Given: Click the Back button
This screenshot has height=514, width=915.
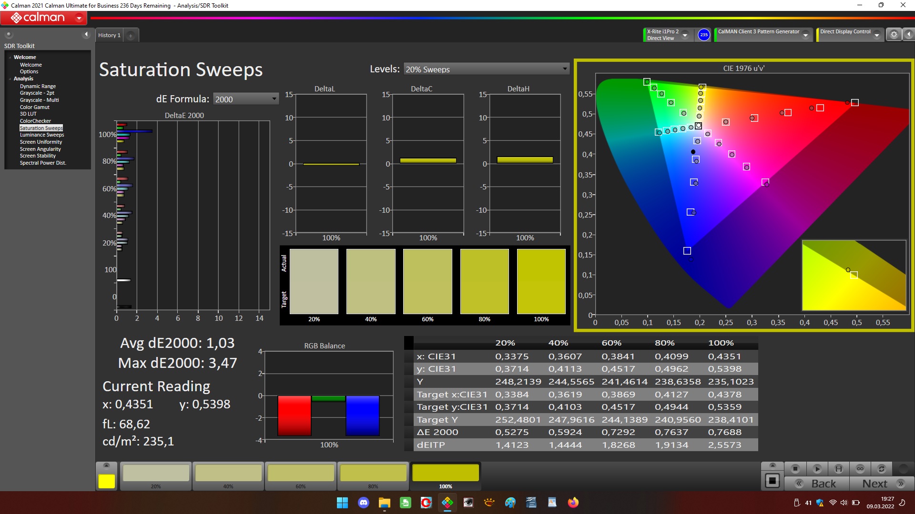Looking at the screenshot, I should click(817, 484).
